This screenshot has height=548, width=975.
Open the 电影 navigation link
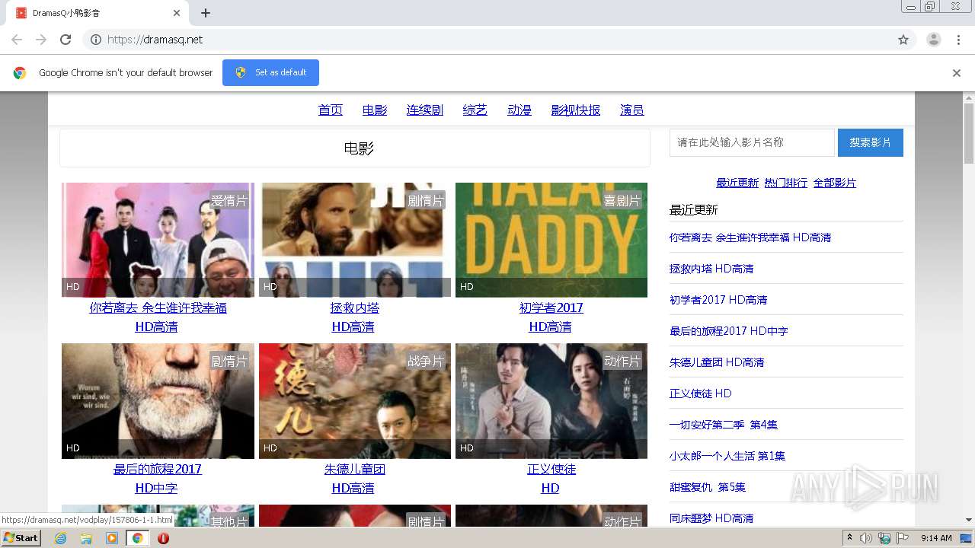[375, 110]
